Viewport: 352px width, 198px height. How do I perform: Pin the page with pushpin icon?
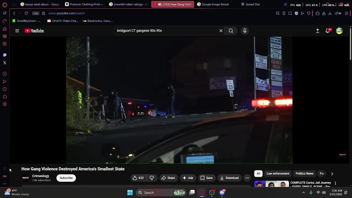[x=284, y=13]
